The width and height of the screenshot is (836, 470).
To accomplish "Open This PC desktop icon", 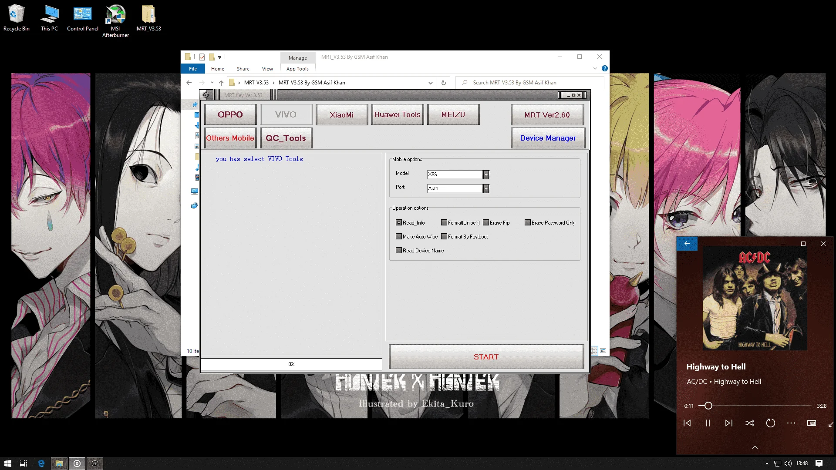I will click(49, 18).
